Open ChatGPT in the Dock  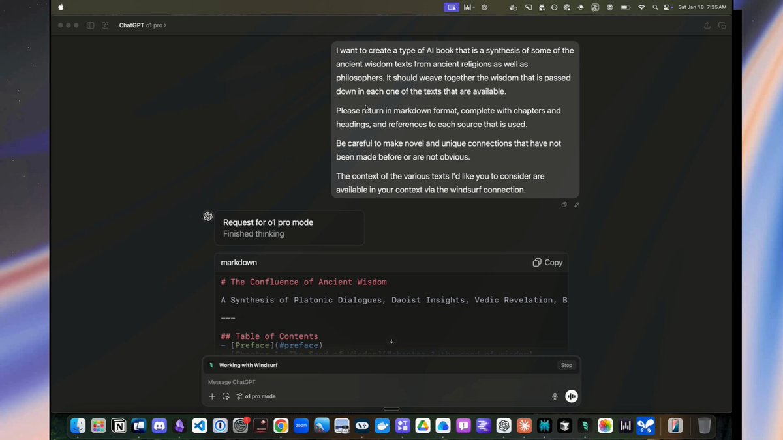coord(504,426)
